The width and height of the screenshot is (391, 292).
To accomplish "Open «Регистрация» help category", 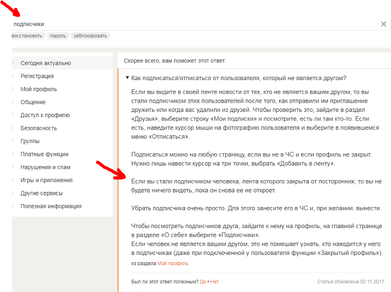I will (x=62, y=76).
